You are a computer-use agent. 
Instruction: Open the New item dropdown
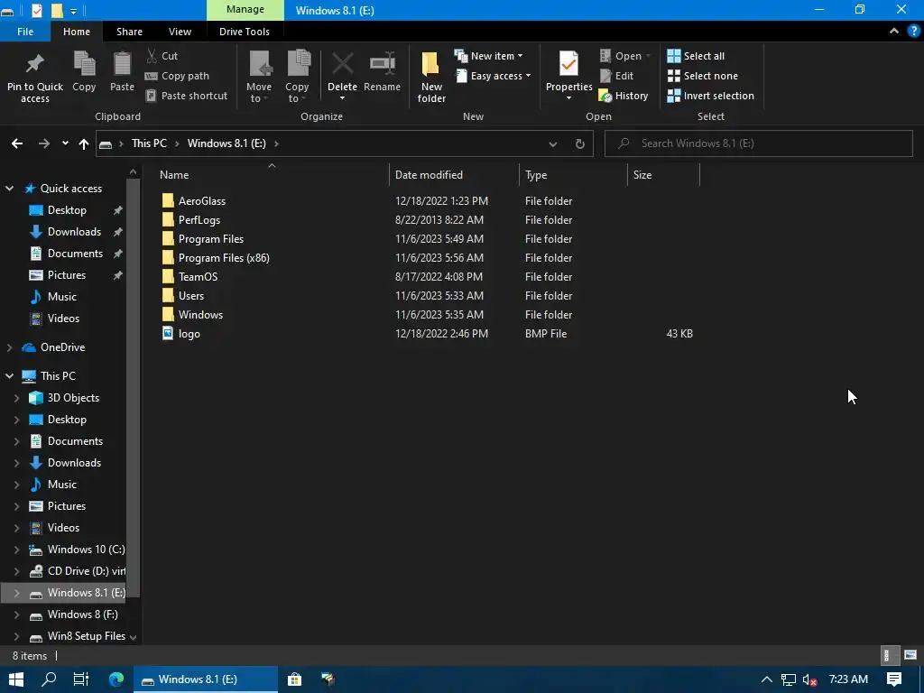(x=488, y=56)
